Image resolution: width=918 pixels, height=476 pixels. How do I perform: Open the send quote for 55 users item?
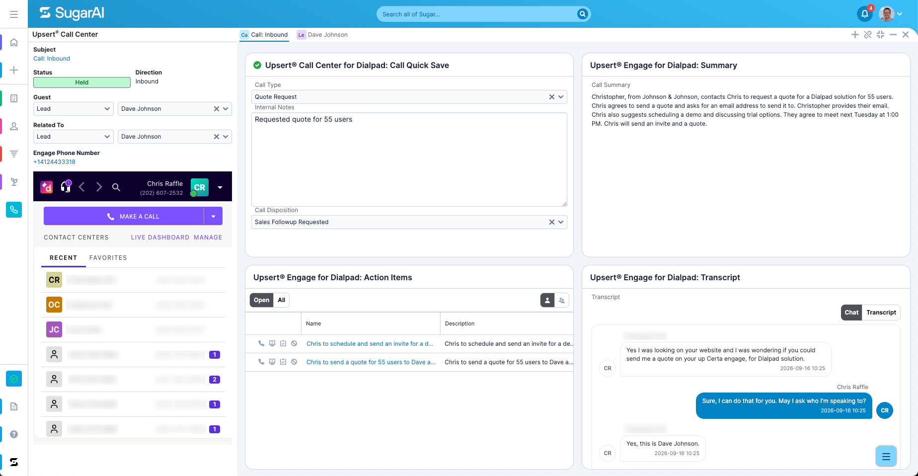[x=371, y=362]
